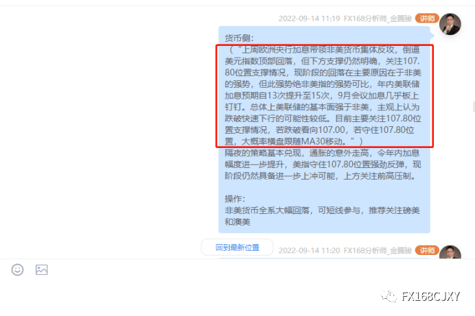Click the FX168CJXY watermark text
Image resolution: width=475 pixels, height=316 pixels.
(x=431, y=296)
